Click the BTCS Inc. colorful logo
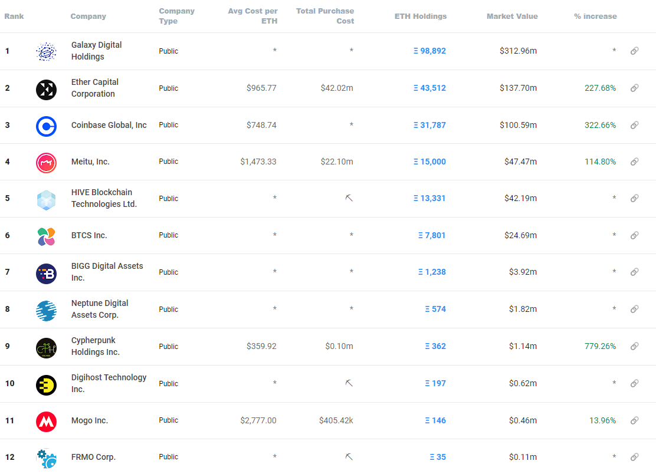Viewport: 656px width, 474px height. (47, 236)
